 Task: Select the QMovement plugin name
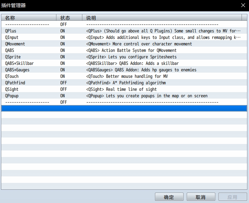tap(15, 44)
